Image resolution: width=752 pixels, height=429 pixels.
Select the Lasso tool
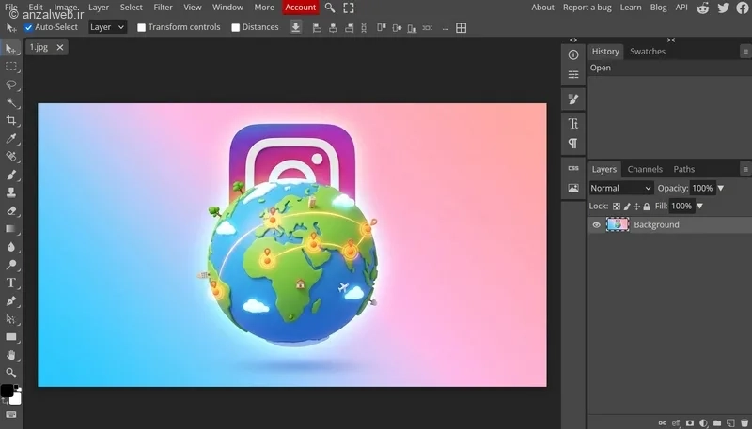click(10, 84)
